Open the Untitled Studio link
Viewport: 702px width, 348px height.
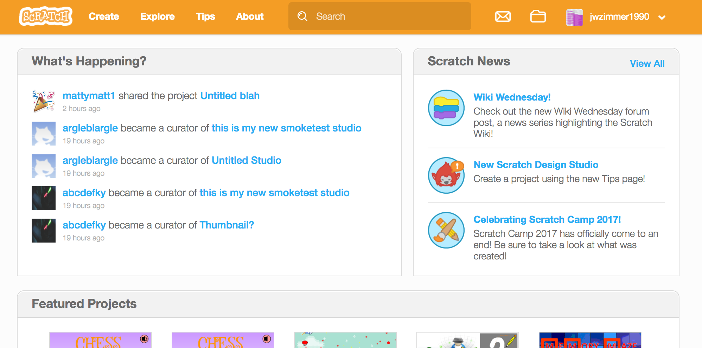pyautogui.click(x=247, y=160)
